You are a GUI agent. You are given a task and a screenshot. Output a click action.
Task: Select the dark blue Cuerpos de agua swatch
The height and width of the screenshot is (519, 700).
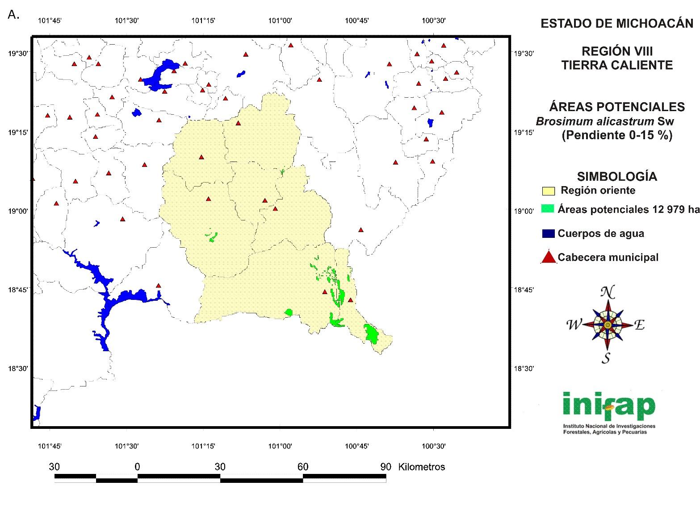[548, 233]
